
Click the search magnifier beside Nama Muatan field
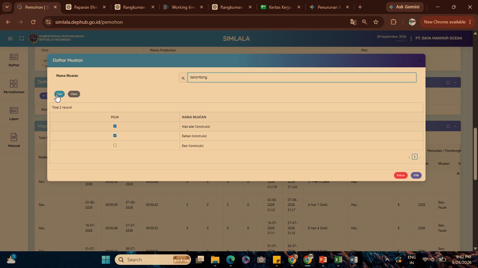tap(183, 78)
